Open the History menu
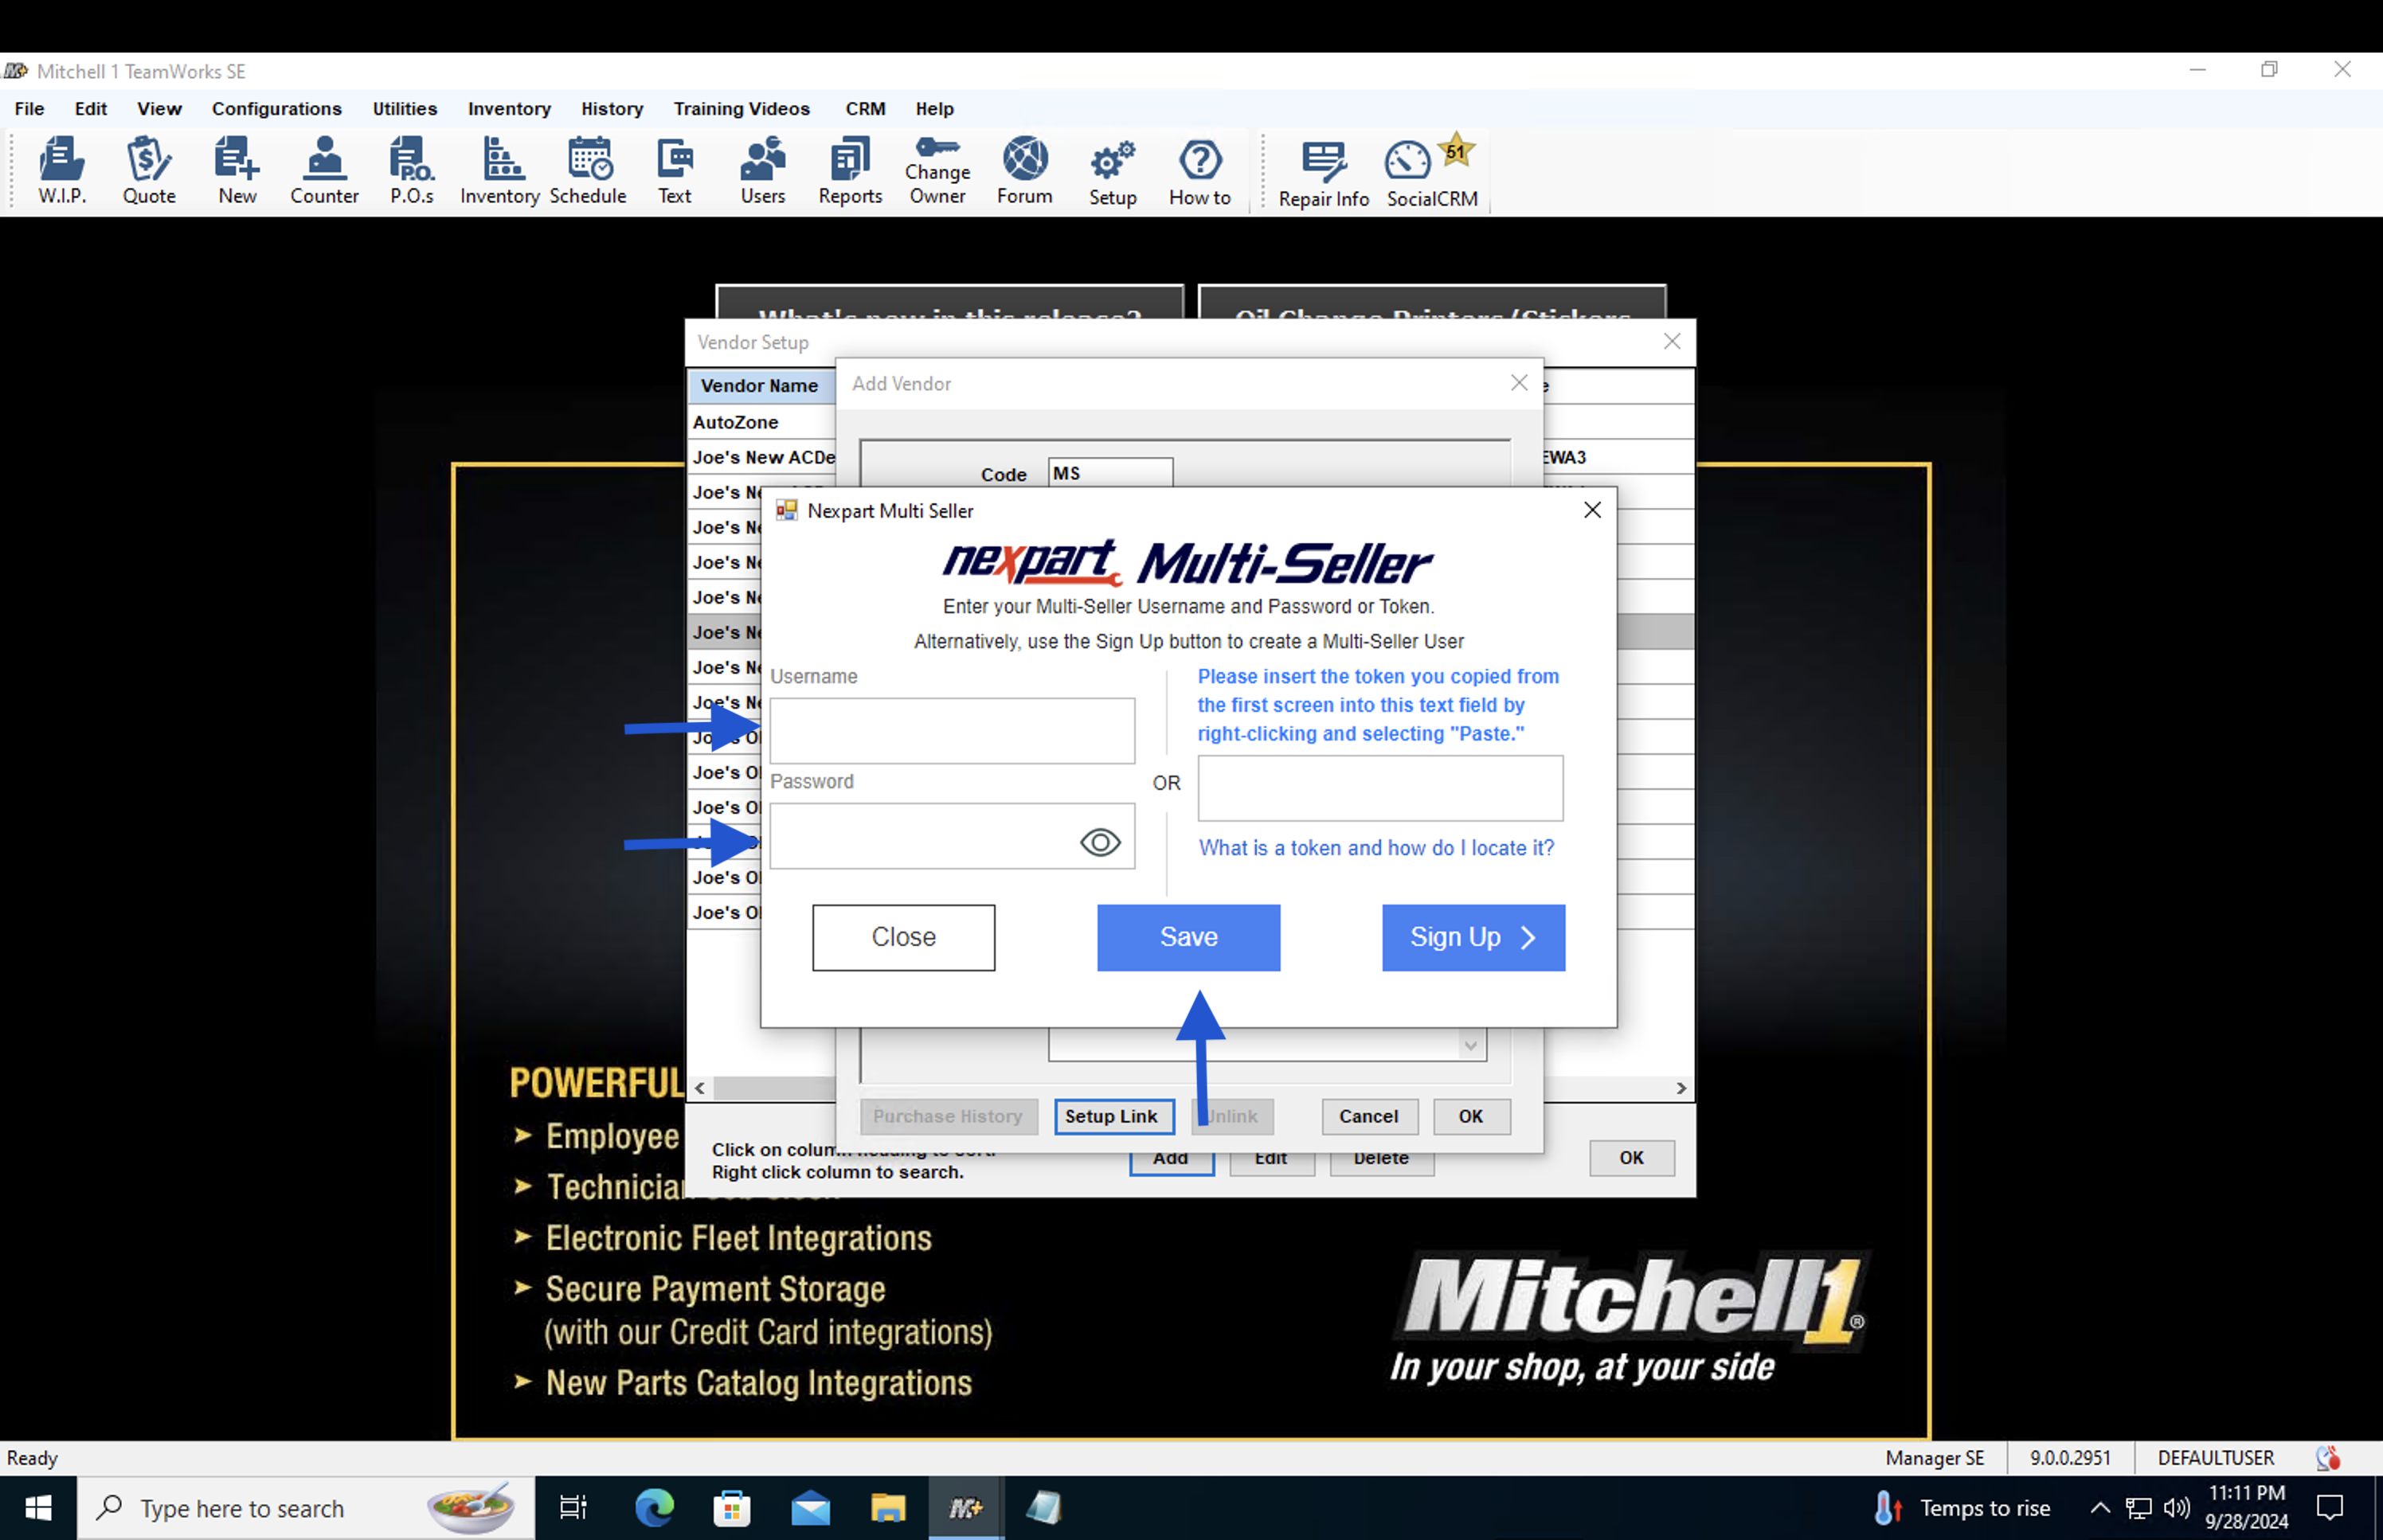The width and height of the screenshot is (2383, 1540). point(612,108)
